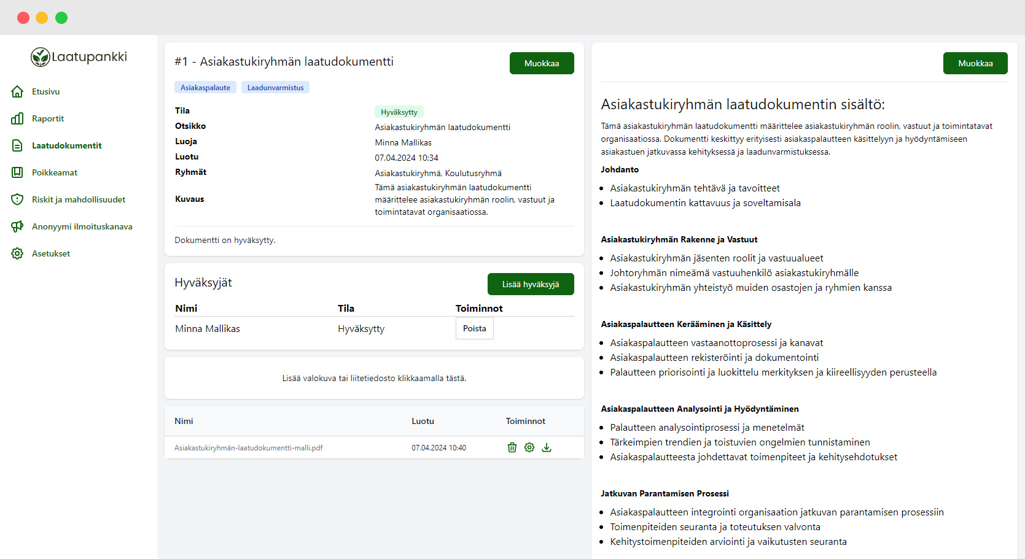This screenshot has height=559, width=1025.
Task: Select the Etusivu home icon
Action: [18, 91]
